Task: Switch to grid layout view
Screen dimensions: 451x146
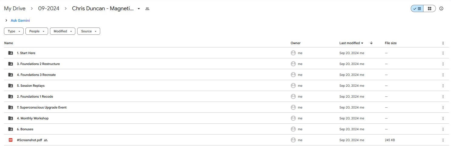Action: 430,8
